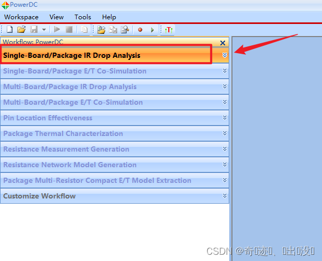322x261 pixels.
Task: Expand chevron of Resistance Network Model Generation
Action: (225, 165)
